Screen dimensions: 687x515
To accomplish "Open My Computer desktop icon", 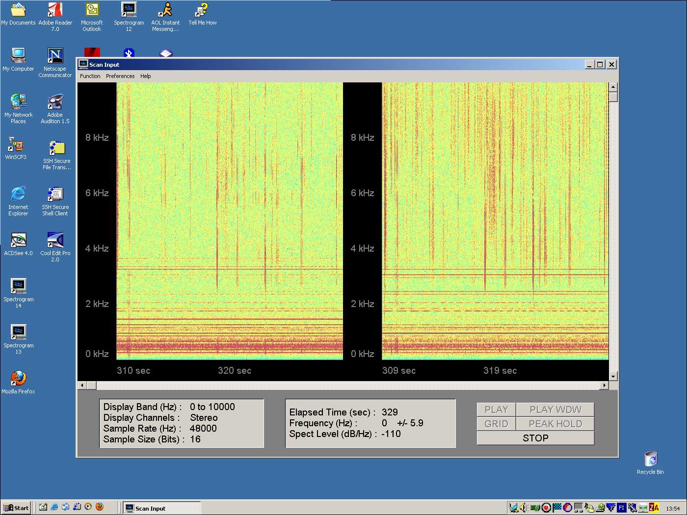I will pyautogui.click(x=18, y=60).
